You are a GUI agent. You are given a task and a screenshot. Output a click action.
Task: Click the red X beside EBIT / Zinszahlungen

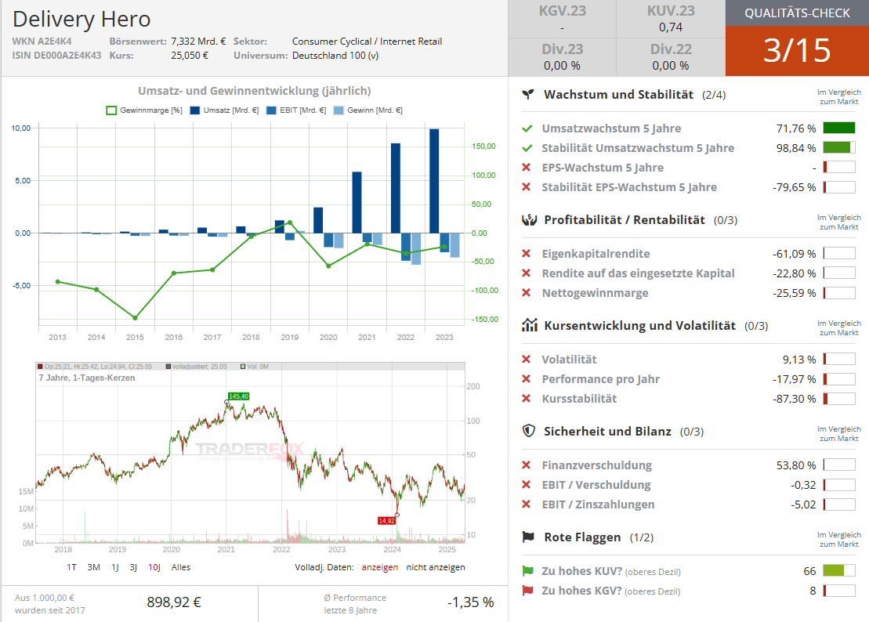527,504
